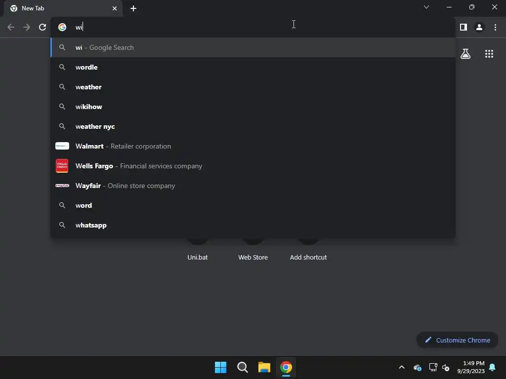Click the Chrome taskbar icon

tap(286, 367)
